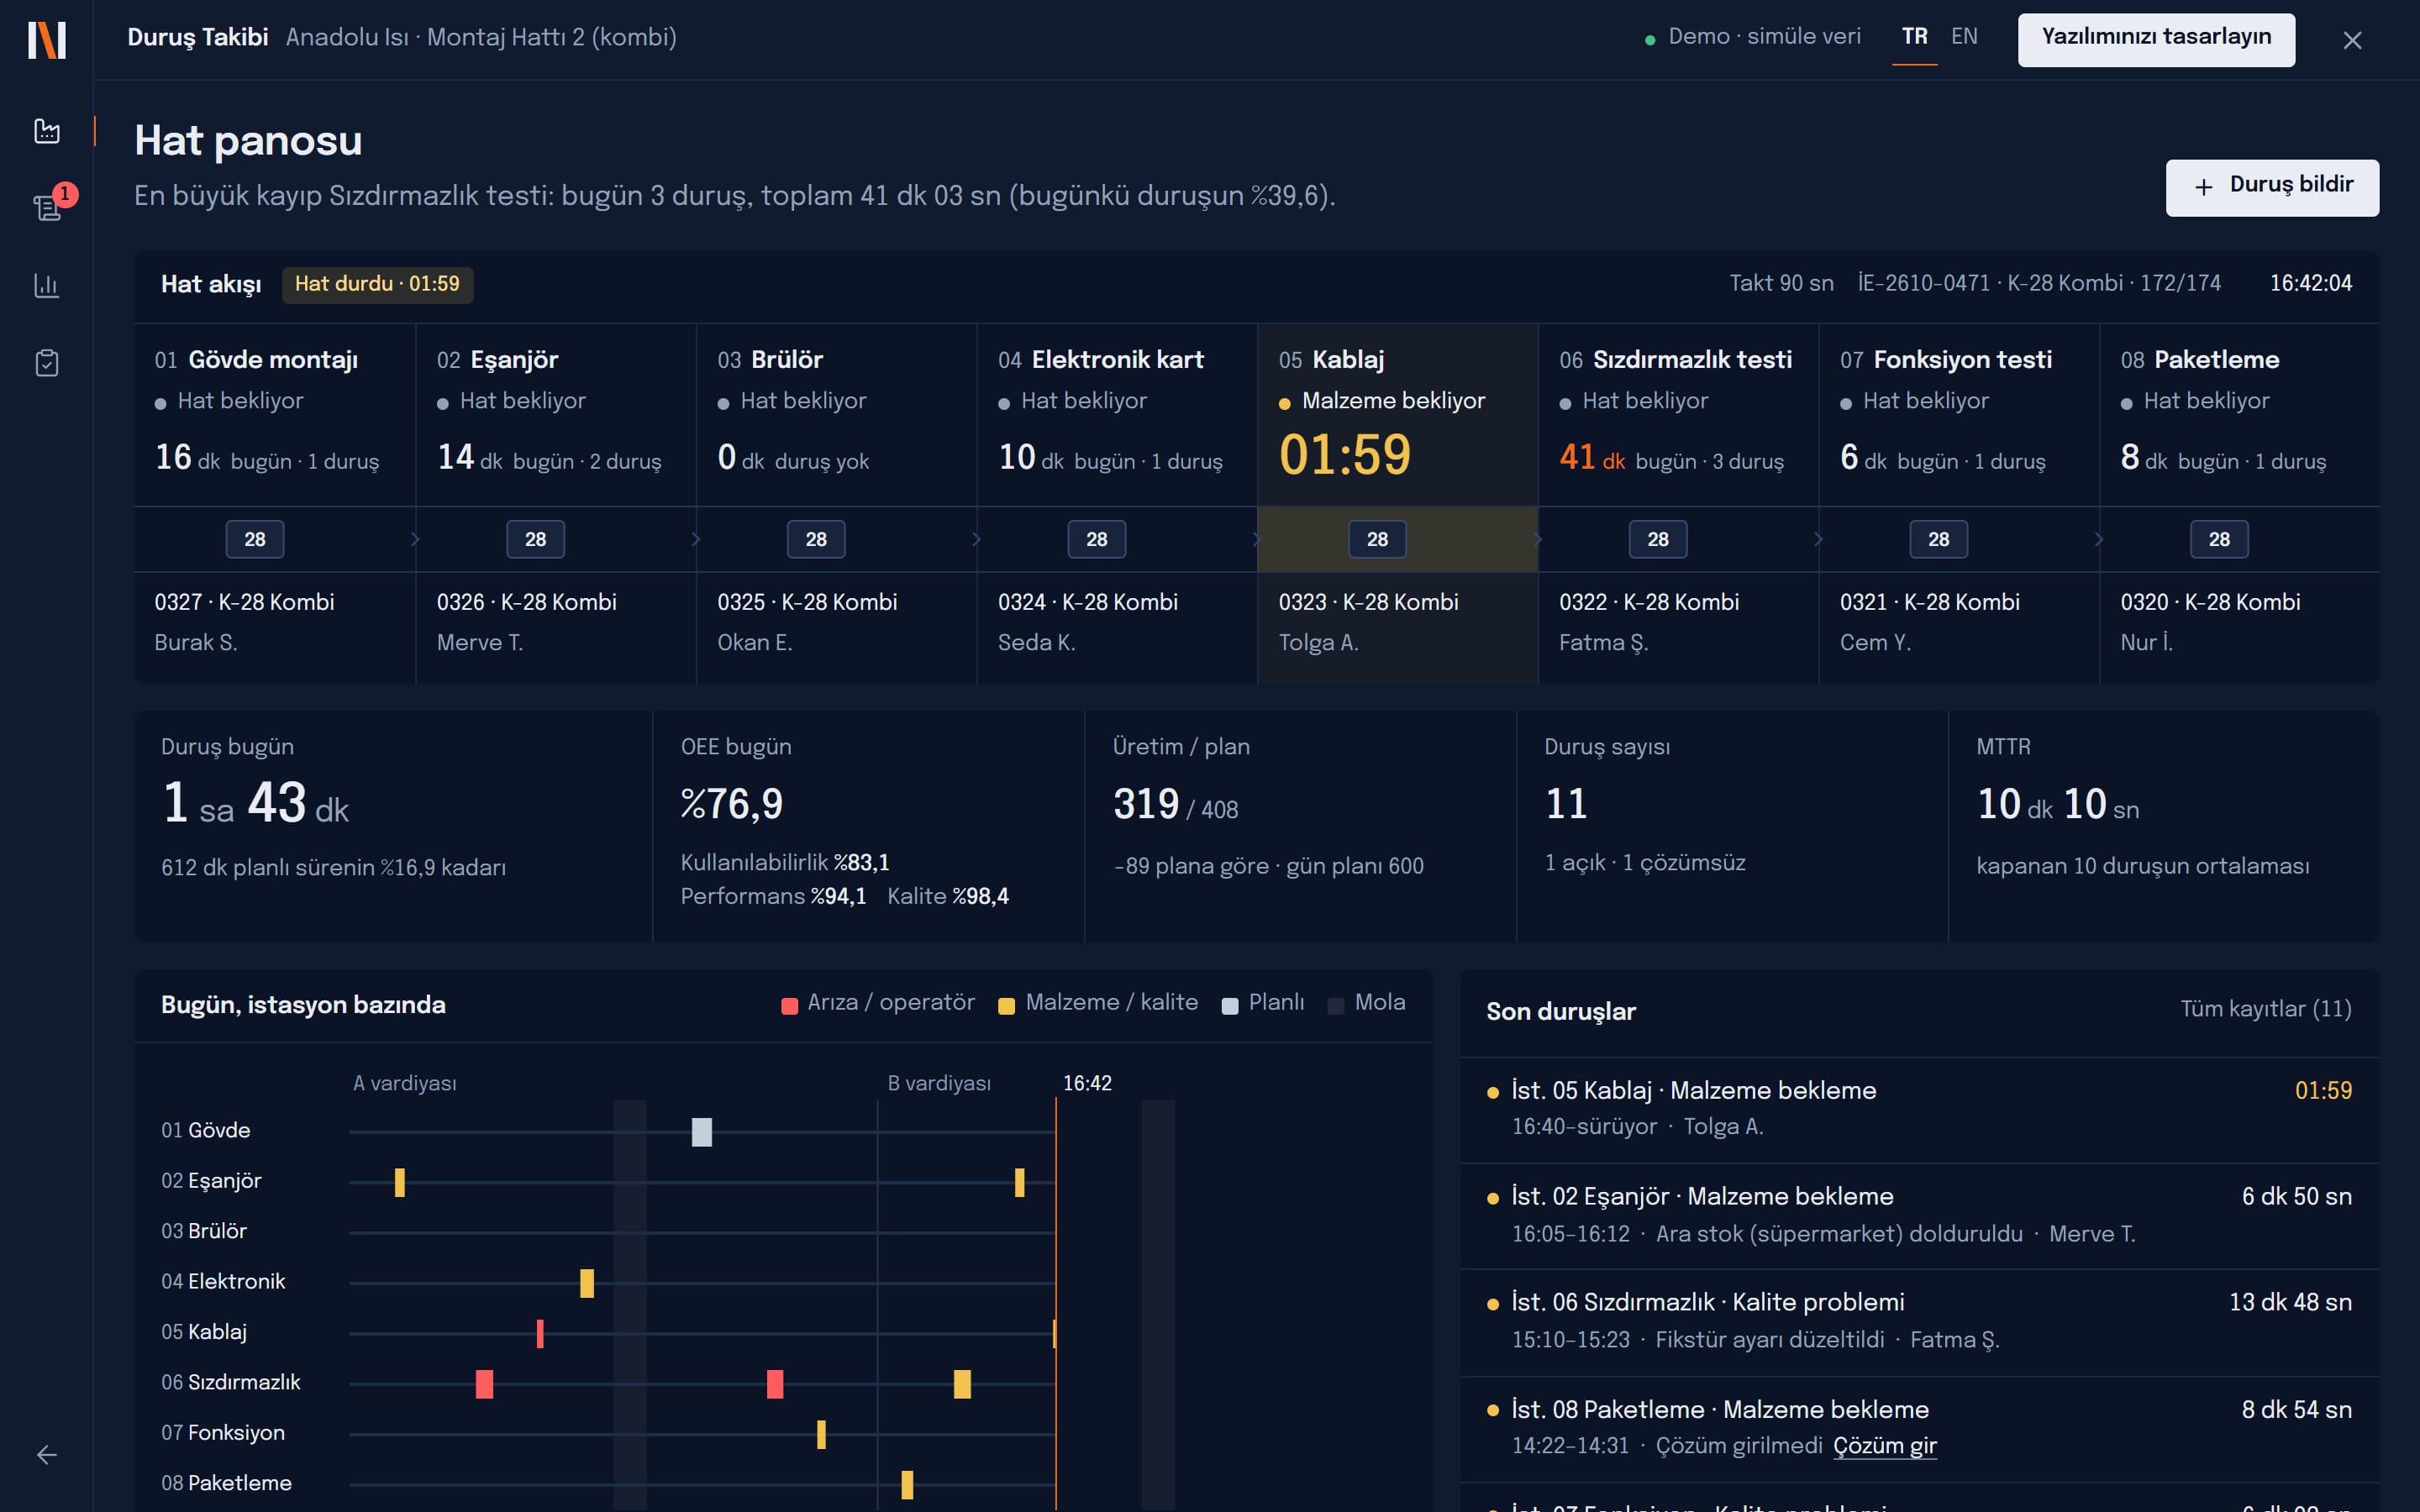Open the stoppage list icon with badge

coord(47,207)
